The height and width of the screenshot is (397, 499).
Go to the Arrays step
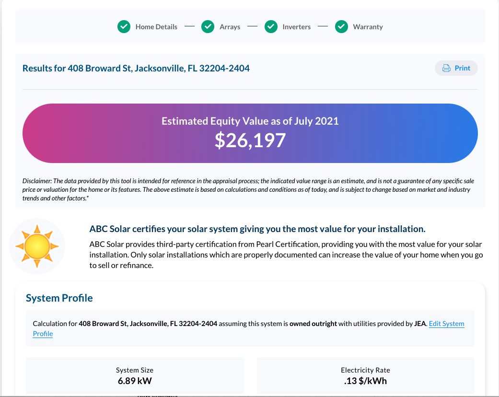click(230, 27)
